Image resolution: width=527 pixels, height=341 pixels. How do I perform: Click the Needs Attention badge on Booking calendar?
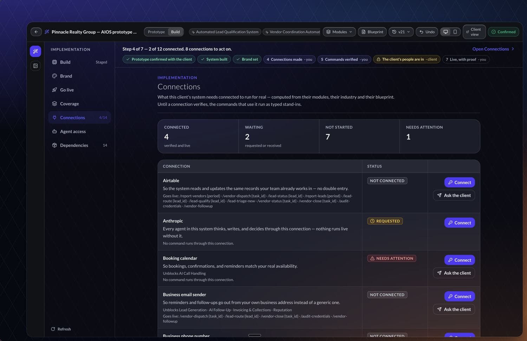pos(392,258)
